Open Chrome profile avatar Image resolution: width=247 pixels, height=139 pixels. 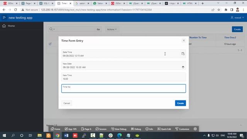(x=238, y=10)
